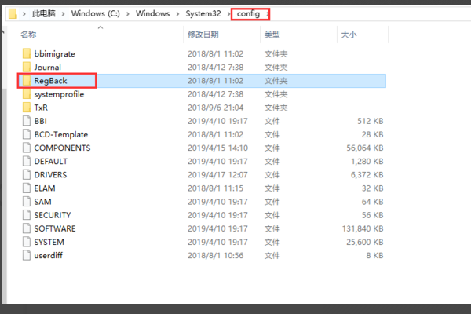Select the TxR folder icon

[x=27, y=107]
